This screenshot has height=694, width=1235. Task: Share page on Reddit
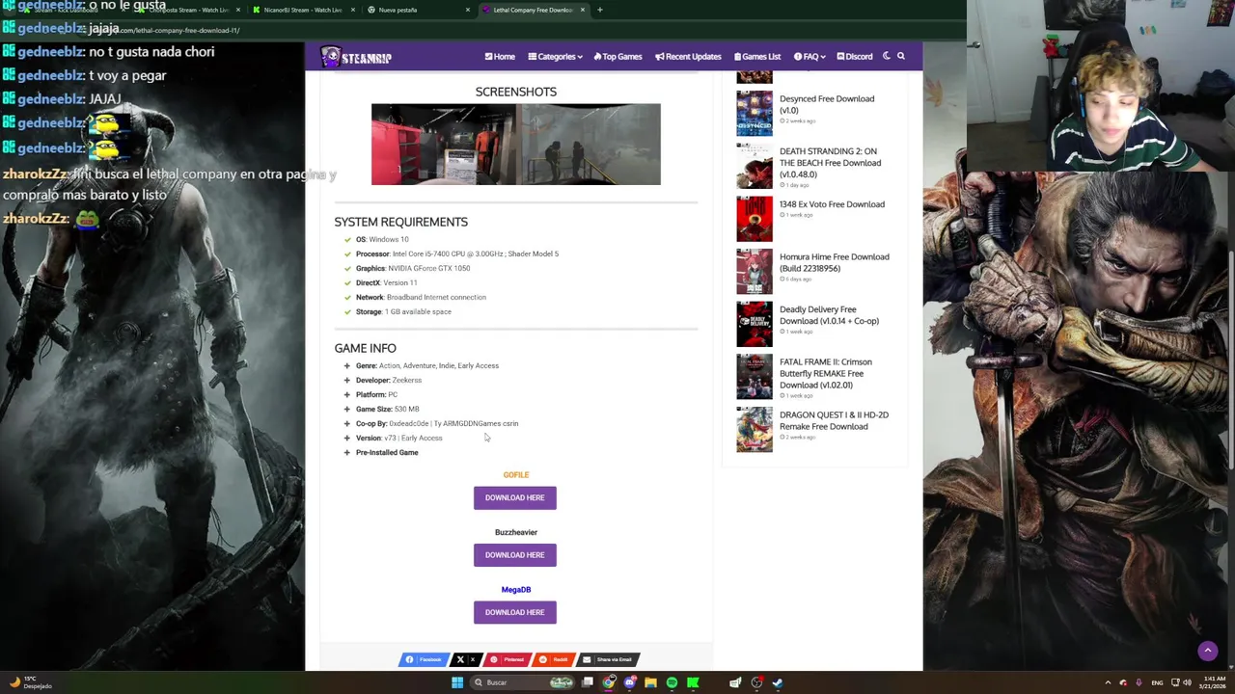pos(554,659)
